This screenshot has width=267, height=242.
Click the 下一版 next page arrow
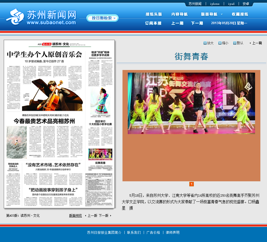(111, 216)
